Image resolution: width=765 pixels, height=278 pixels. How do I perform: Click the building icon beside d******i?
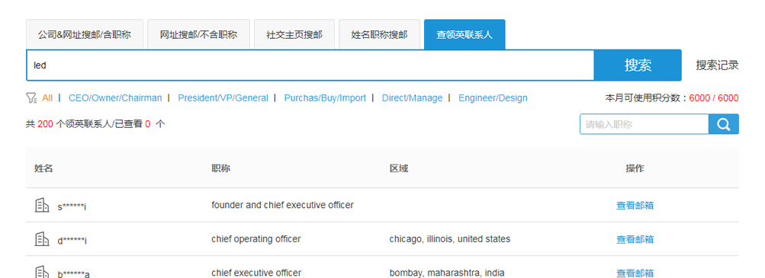pos(42,239)
